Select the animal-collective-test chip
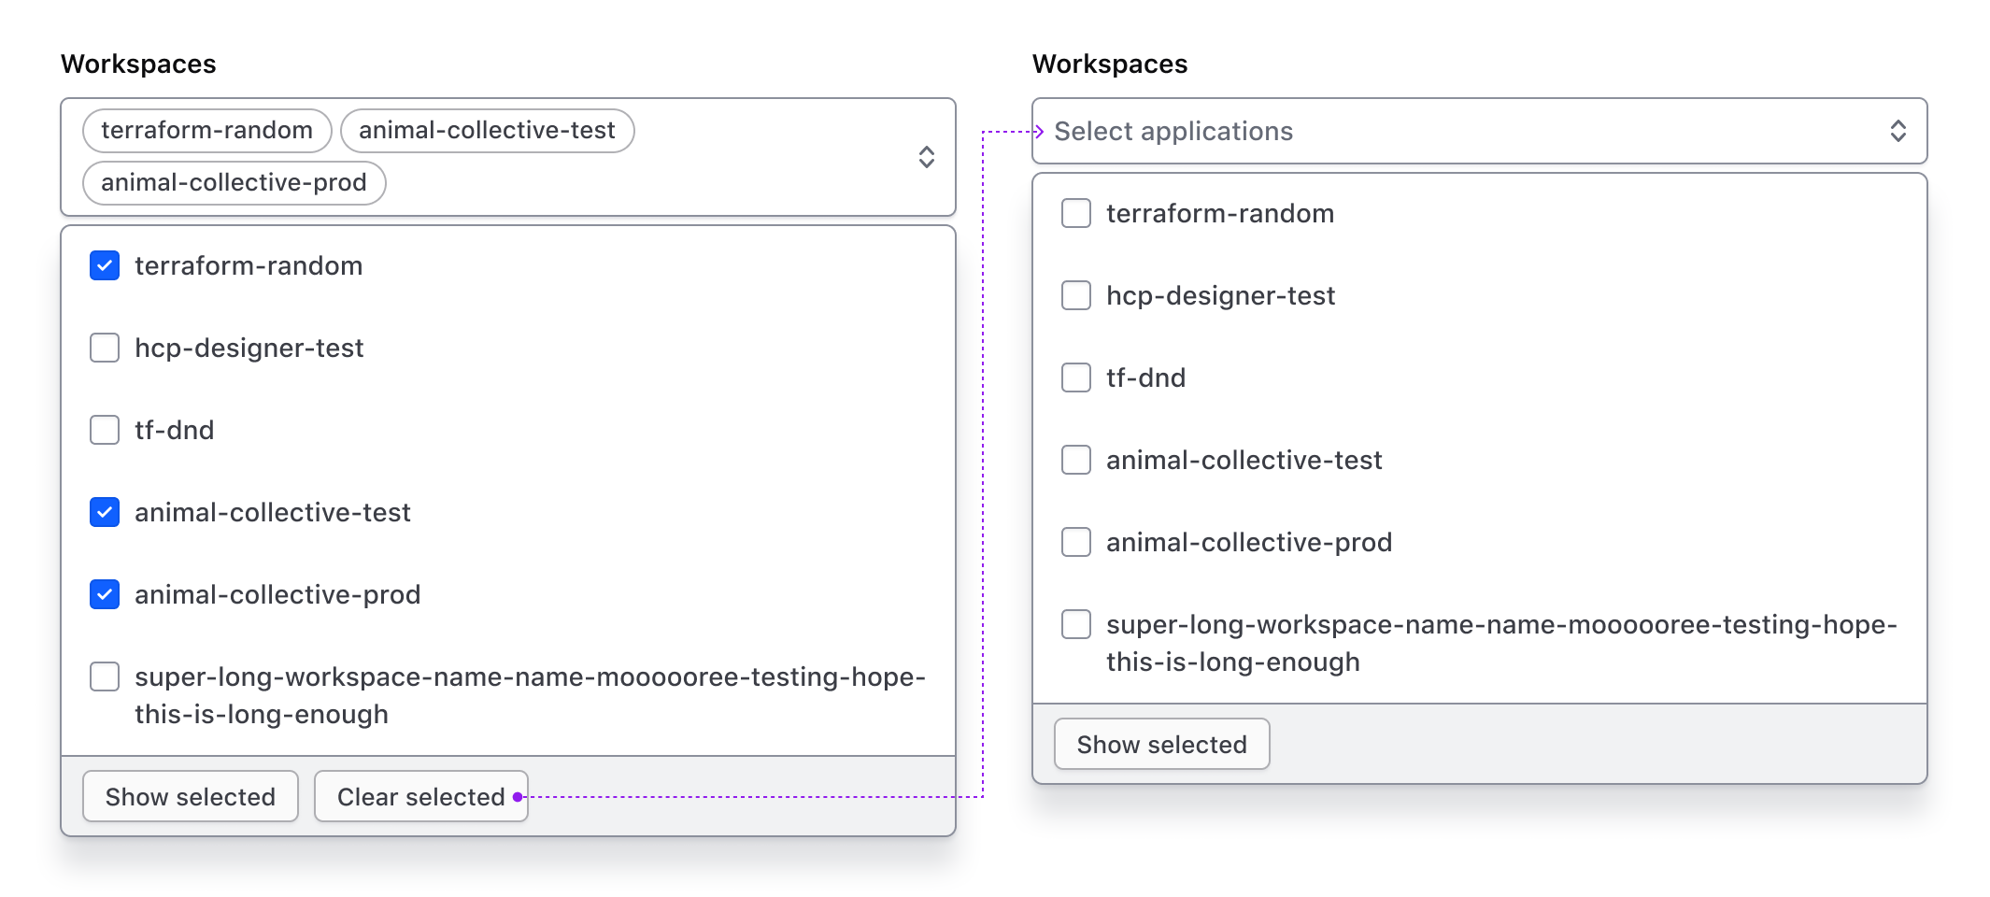 tap(487, 130)
